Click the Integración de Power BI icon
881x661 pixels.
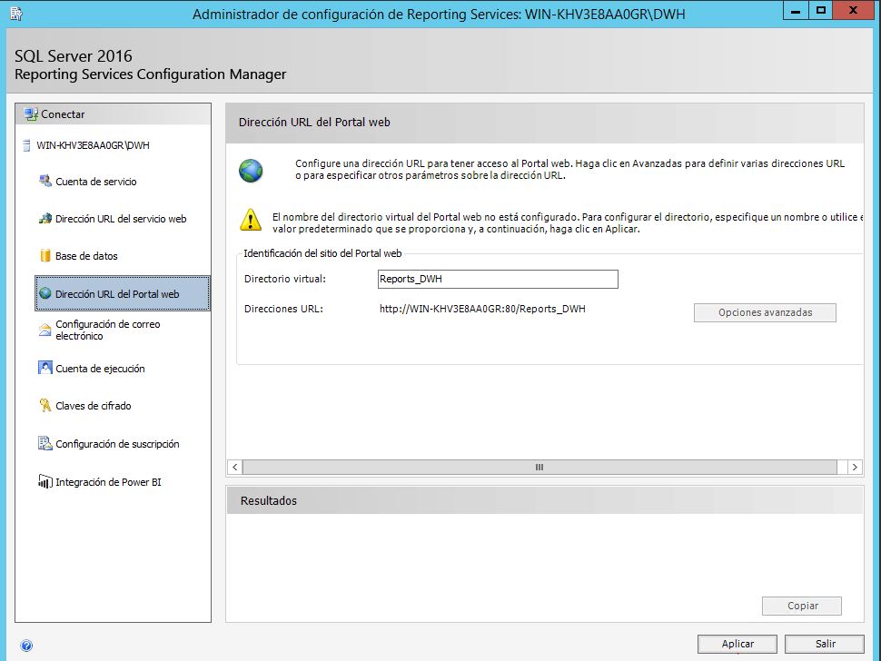click(45, 482)
